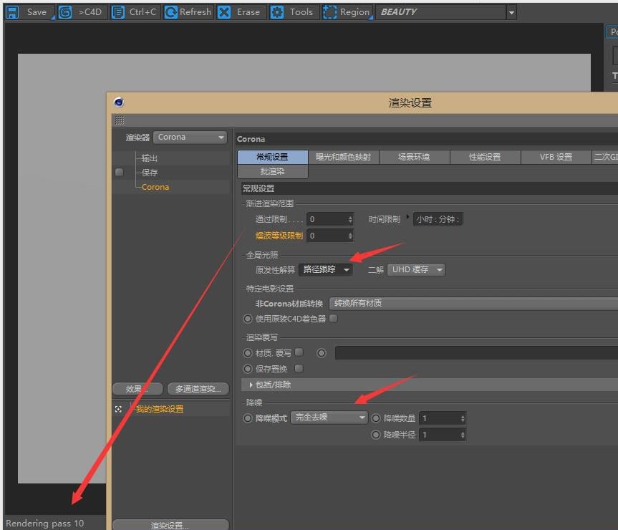
Task: Click the radio dot before 使用原装C4D着色器
Action: pos(248,319)
